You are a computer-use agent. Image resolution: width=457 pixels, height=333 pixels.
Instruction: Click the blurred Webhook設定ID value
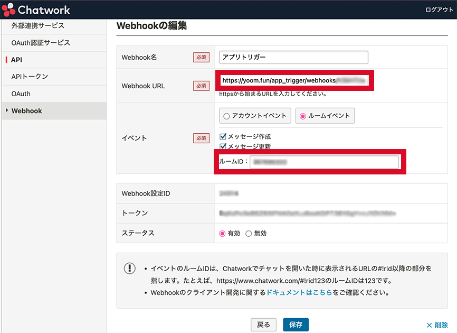tap(229, 193)
